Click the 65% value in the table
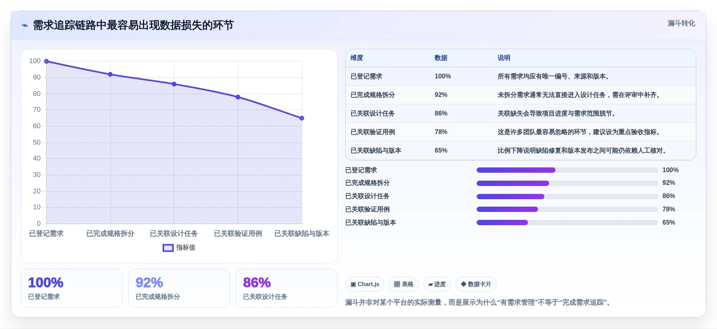Image resolution: width=717 pixels, height=329 pixels. (441, 150)
